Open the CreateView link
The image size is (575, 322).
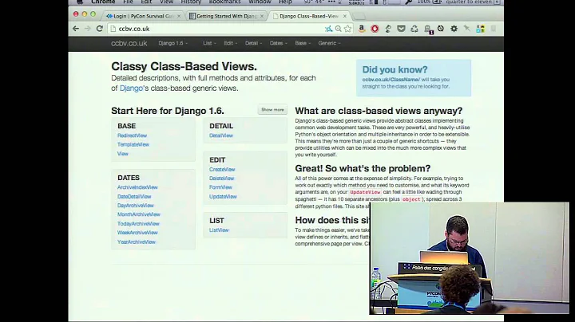pos(222,170)
